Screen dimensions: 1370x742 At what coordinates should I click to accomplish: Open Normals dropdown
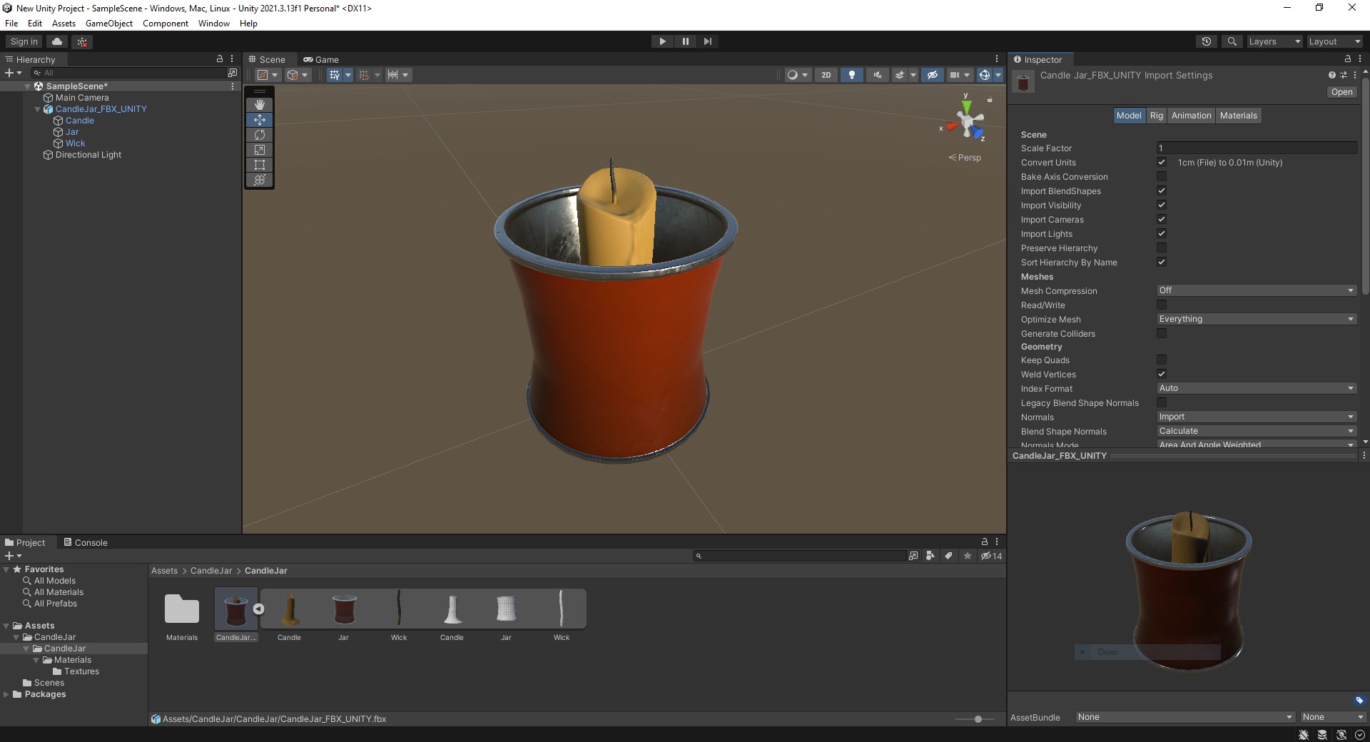[1257, 417]
